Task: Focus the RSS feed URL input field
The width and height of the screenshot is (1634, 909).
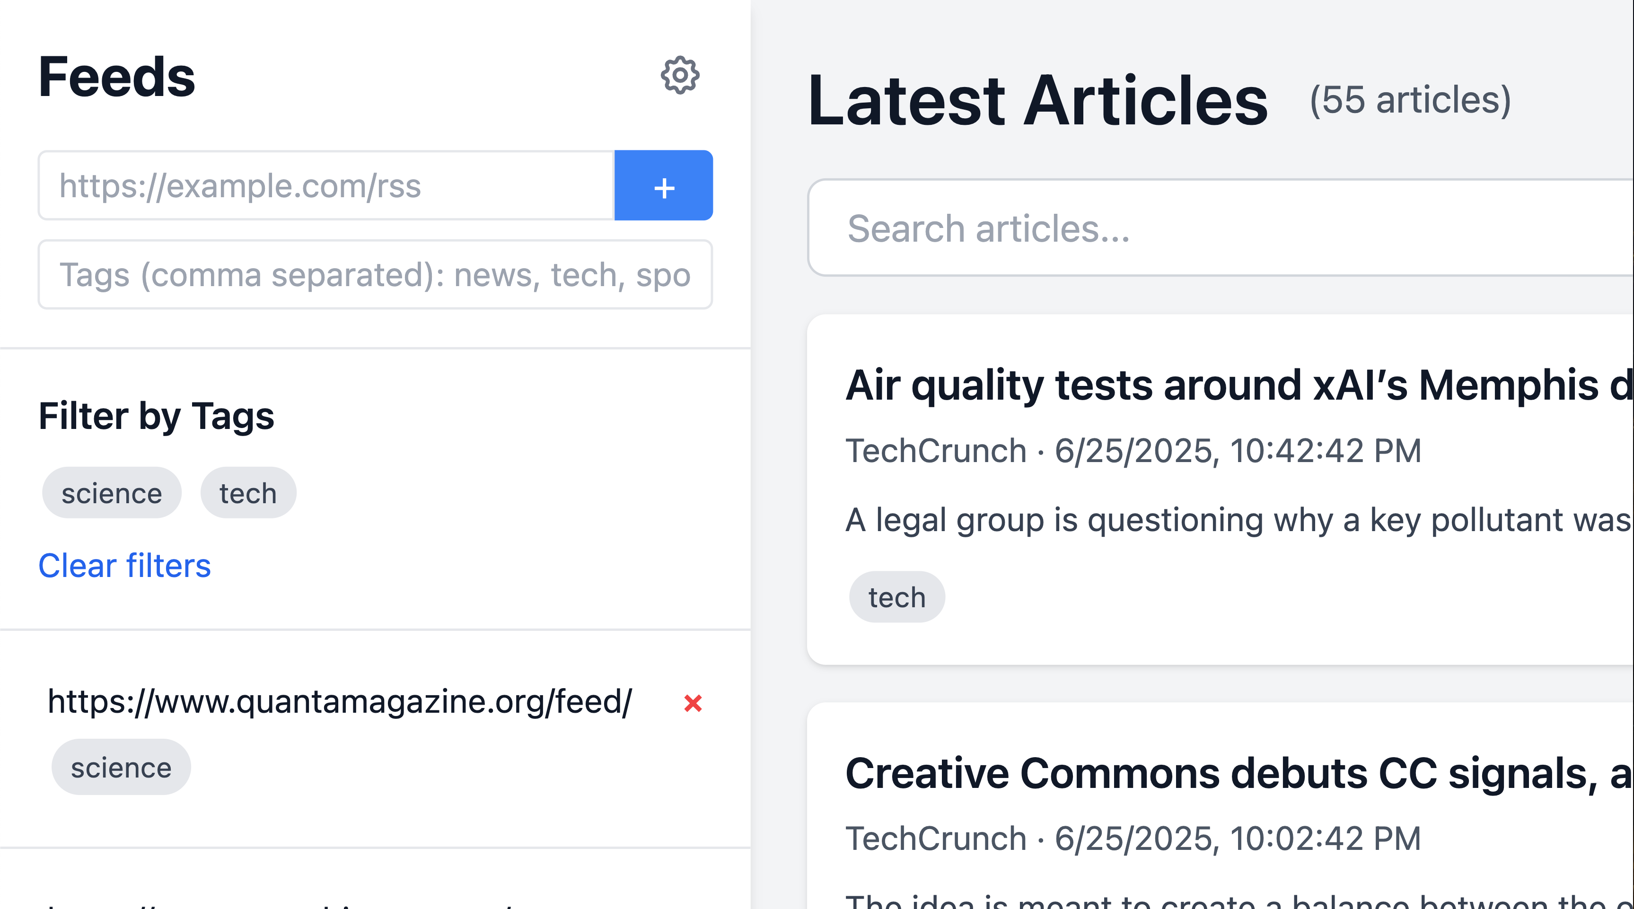Action: 326,185
